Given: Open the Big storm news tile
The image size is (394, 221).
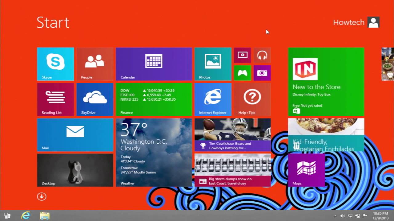Looking at the screenshot, I should tap(233, 170).
